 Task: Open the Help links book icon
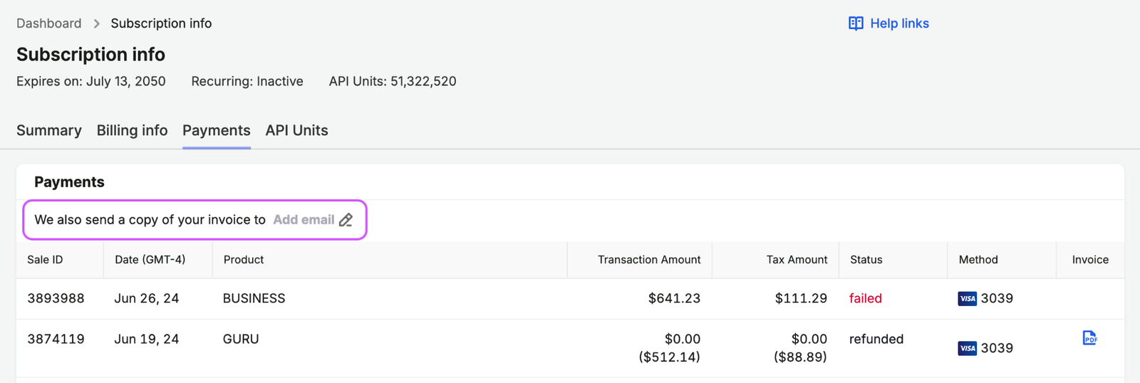(x=856, y=23)
